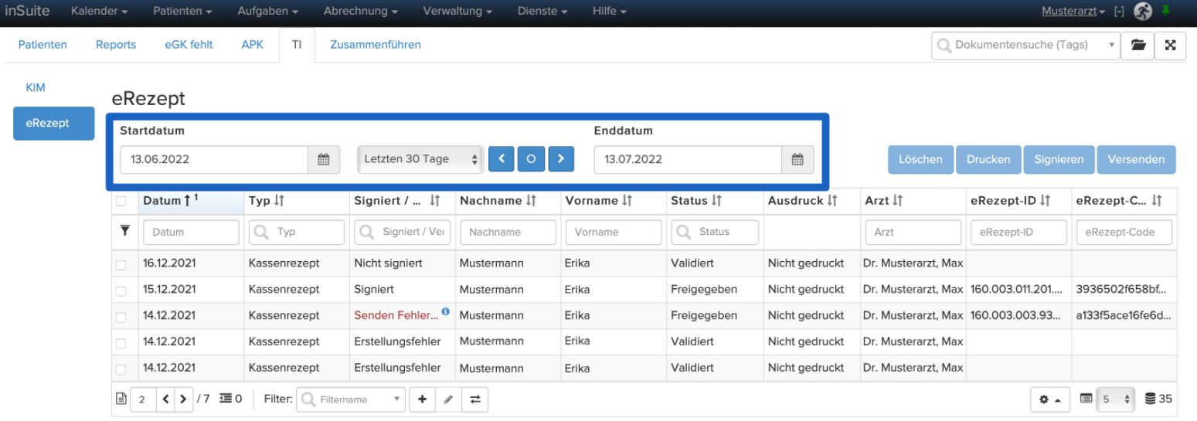
Task: Click the Löschen button
Action: [920, 159]
